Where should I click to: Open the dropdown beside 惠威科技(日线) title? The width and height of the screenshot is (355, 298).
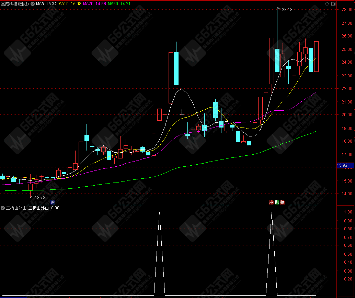coord(33,4)
